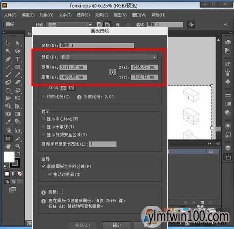Click the 高度(H) input field
The width and height of the screenshot is (234, 229).
tap(73, 77)
